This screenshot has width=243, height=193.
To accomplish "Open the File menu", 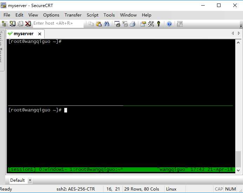I will (x=7, y=15).
